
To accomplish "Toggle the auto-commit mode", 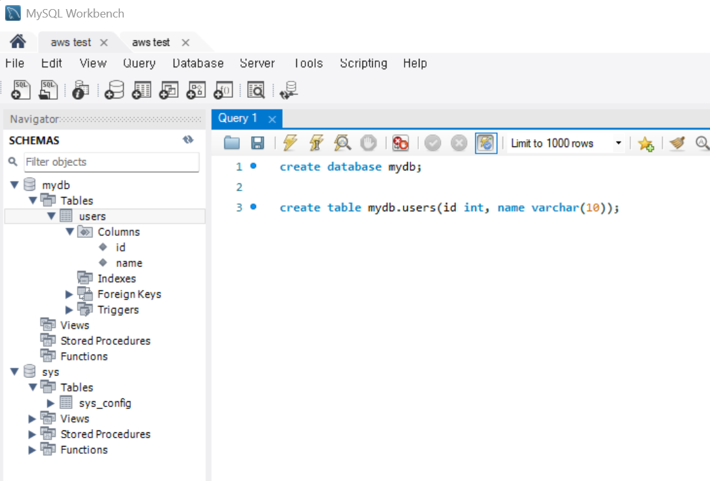I will click(x=486, y=143).
